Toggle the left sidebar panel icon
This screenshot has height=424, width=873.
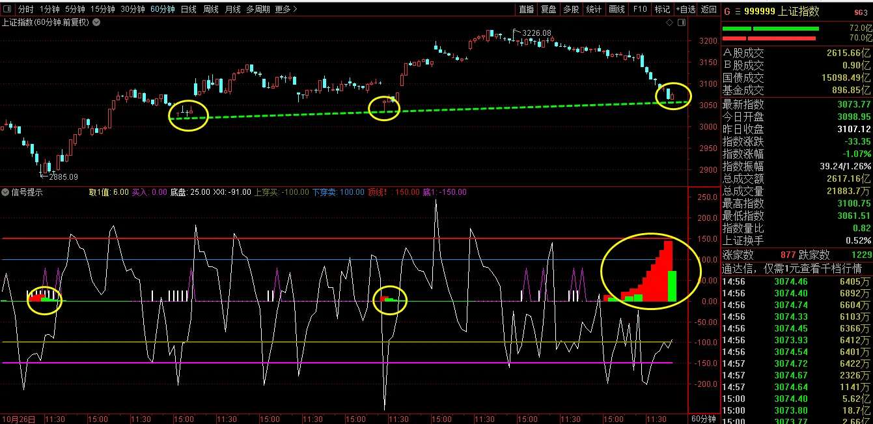click(x=7, y=9)
